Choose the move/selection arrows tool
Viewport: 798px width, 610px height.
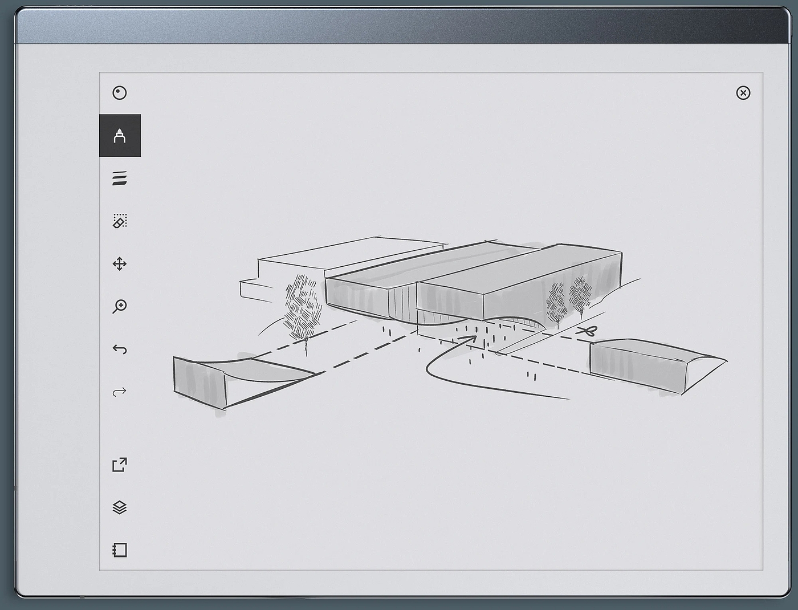(x=120, y=264)
